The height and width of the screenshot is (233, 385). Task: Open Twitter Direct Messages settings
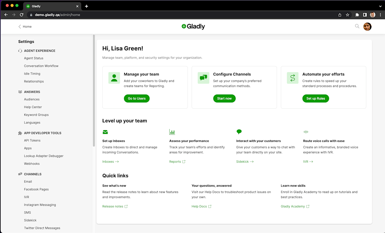(42, 228)
